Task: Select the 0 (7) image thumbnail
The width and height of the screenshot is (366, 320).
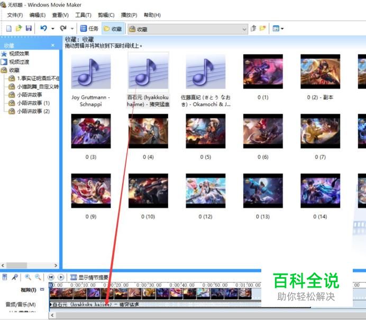Action: coord(321,131)
